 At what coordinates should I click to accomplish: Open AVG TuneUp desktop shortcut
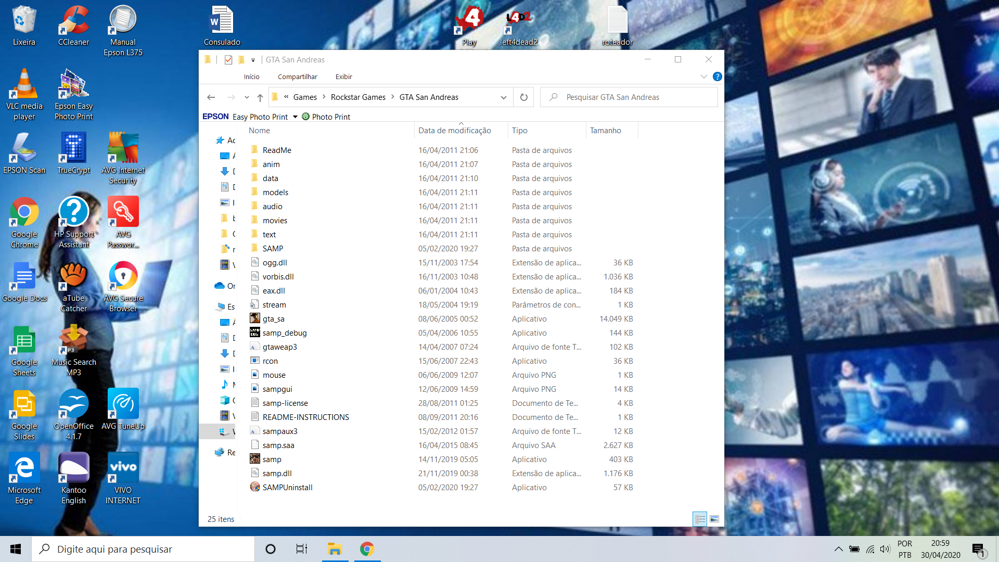click(x=123, y=410)
